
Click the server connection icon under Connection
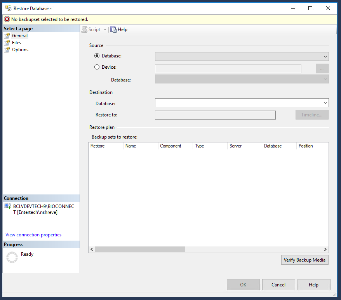click(x=7, y=206)
